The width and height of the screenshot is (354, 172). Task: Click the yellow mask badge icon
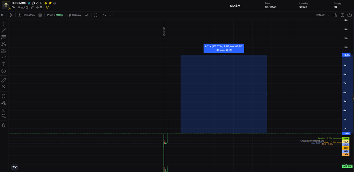click(x=46, y=3)
